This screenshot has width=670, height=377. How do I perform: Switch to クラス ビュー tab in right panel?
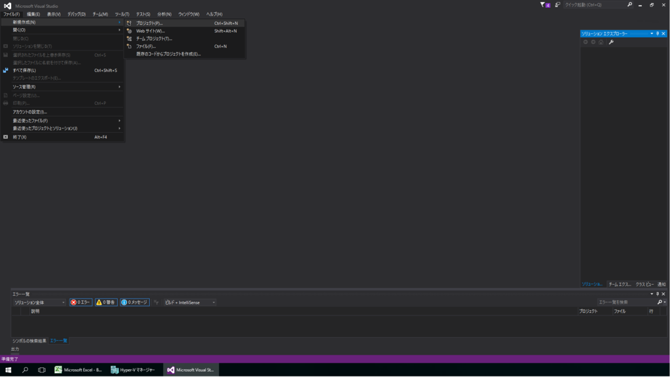[x=644, y=284]
